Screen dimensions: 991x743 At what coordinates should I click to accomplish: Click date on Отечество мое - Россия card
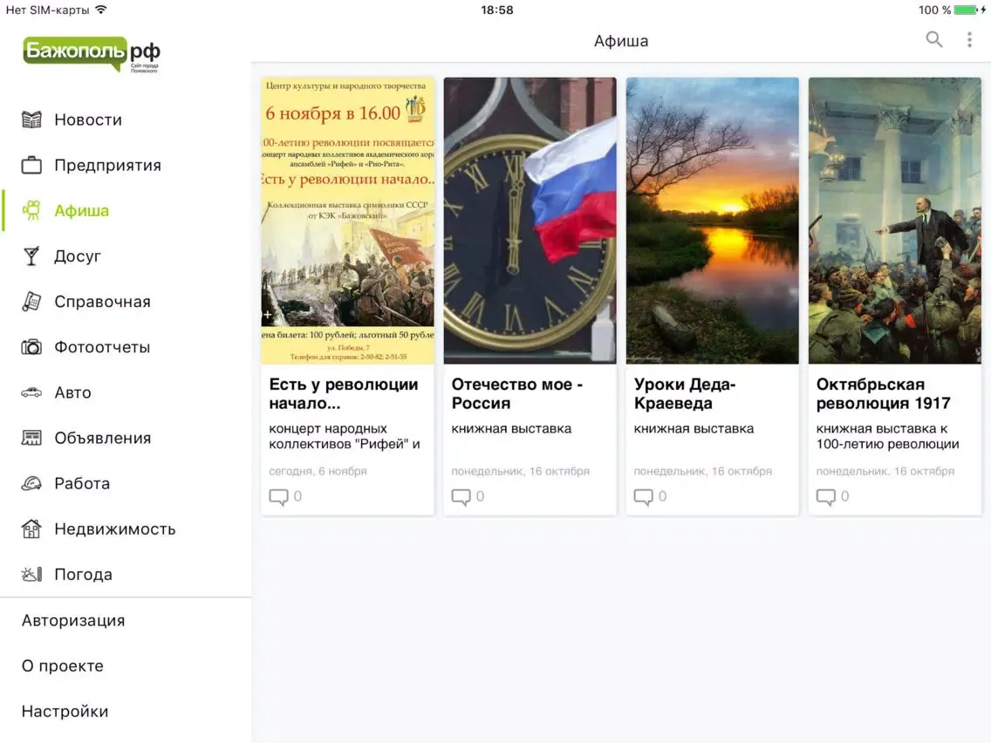tap(520, 471)
